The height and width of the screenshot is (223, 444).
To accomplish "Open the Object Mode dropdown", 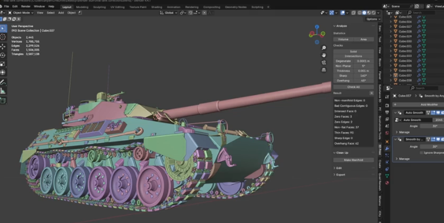I will click(x=20, y=13).
